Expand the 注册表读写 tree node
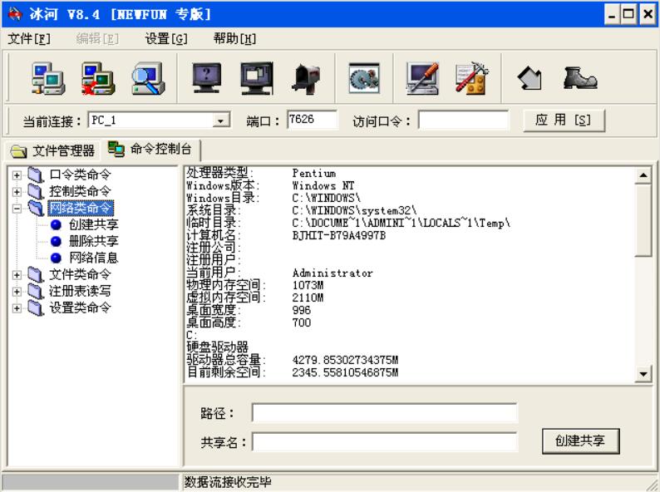 17,292
